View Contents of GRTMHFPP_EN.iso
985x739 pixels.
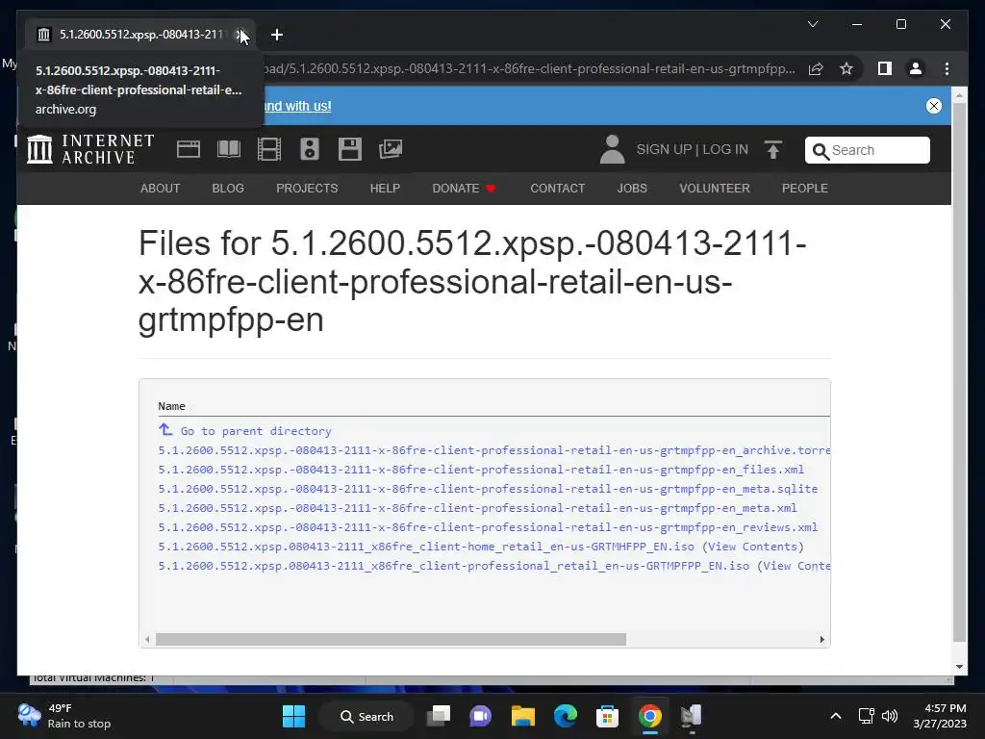click(752, 547)
